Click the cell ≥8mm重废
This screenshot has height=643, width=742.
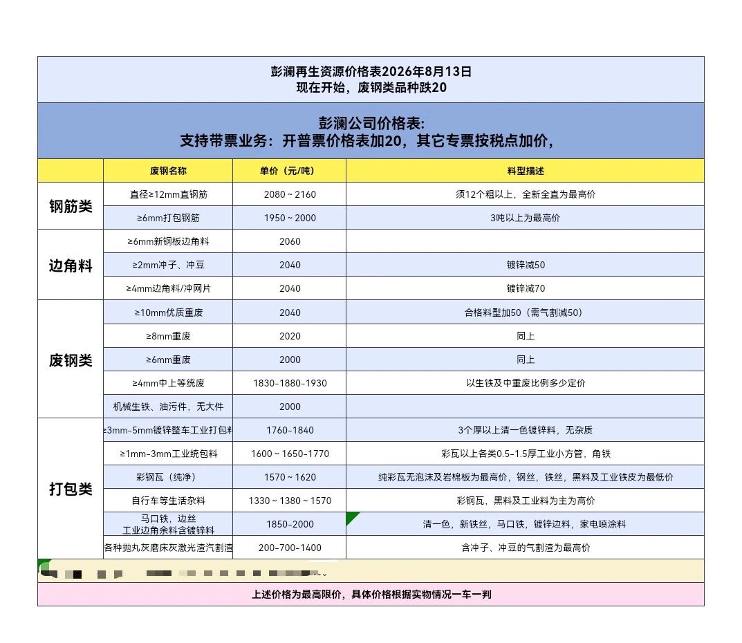tap(168, 336)
